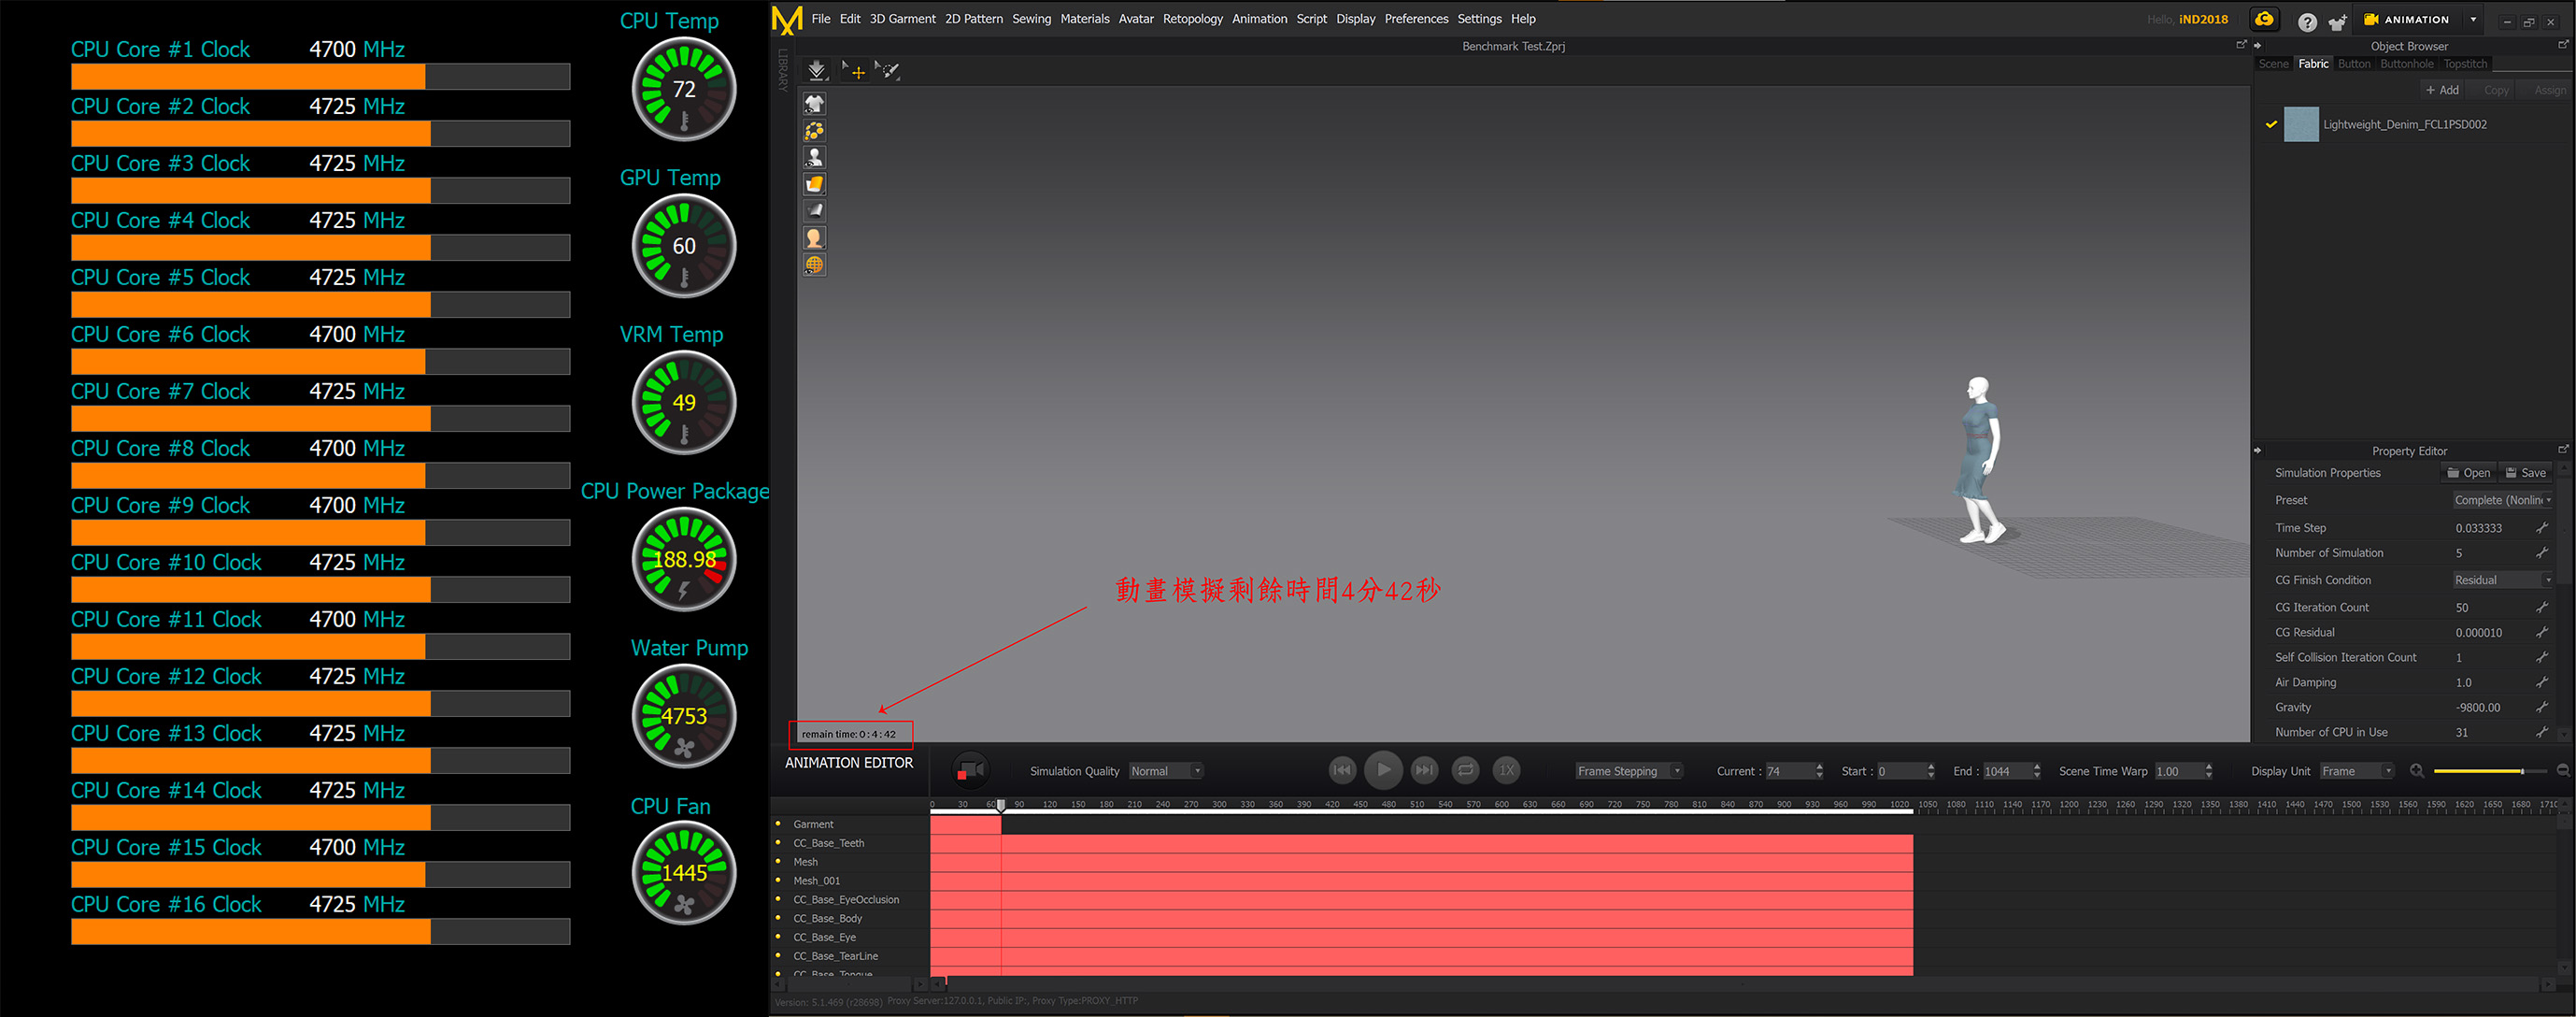Toggle the yellow dot for CC_Base_Body track
Image resolution: width=2576 pixels, height=1017 pixels.
click(778, 918)
